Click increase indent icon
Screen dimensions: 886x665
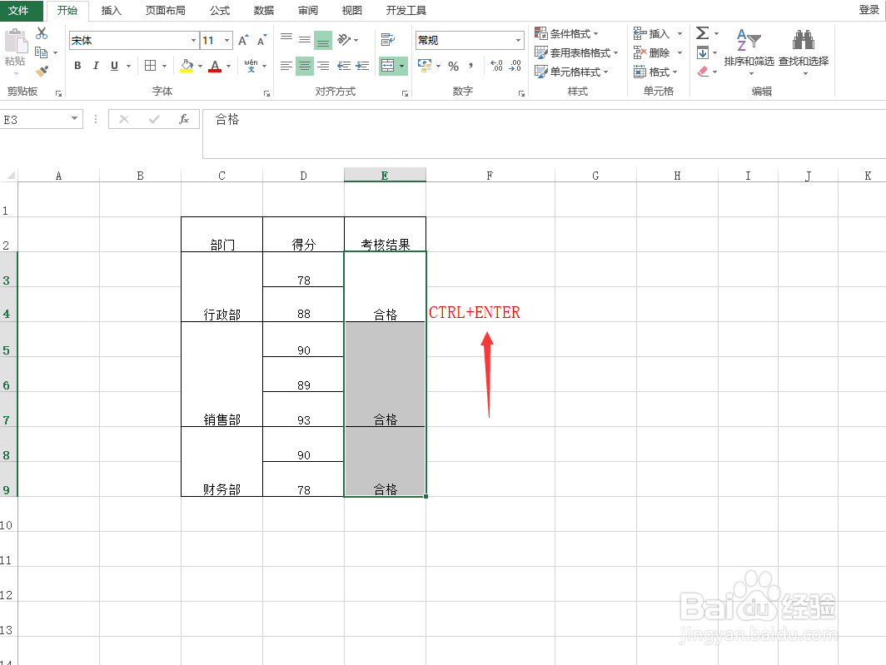pos(362,66)
